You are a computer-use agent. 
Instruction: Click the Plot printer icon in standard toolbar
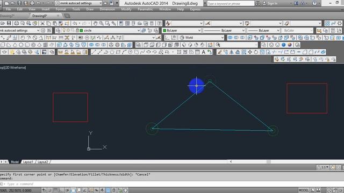click(x=17, y=23)
